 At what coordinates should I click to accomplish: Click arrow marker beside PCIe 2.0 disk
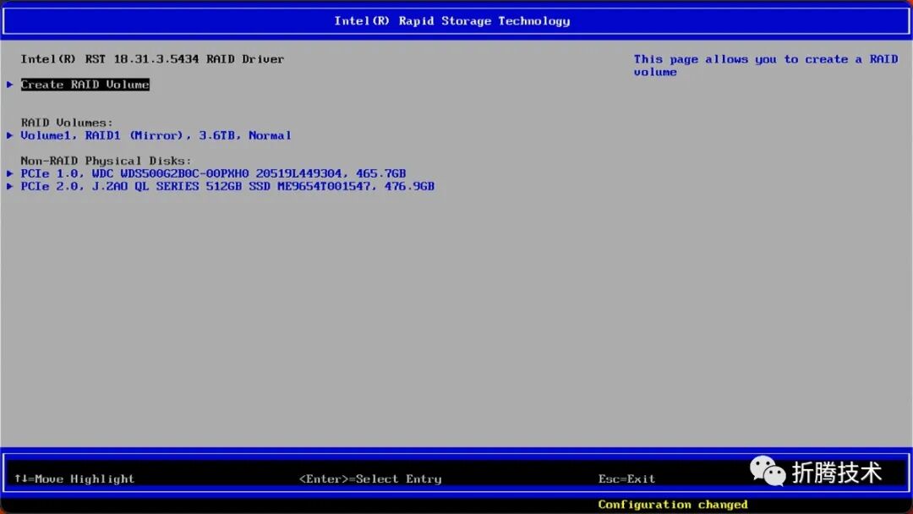(10, 186)
